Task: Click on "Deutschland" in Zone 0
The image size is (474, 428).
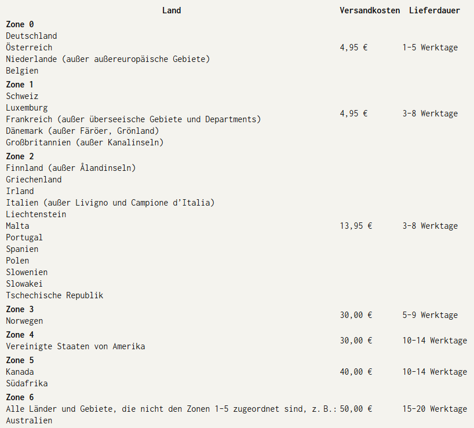Action: (x=31, y=36)
